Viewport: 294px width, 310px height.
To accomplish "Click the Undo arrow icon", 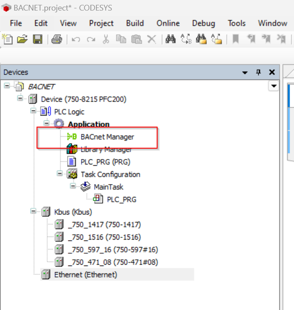I will coord(76,39).
